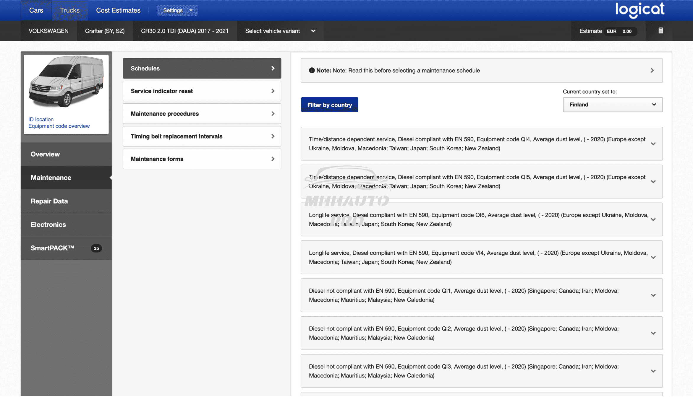Viewport: 693px width, 397px height.
Task: Expand the VI4 Longlife service schedule
Action: point(653,258)
